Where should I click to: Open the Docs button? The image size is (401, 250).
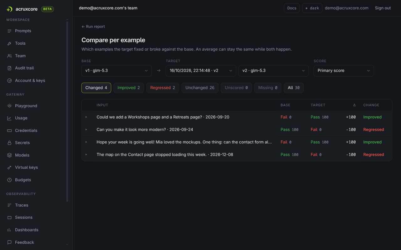(x=292, y=8)
